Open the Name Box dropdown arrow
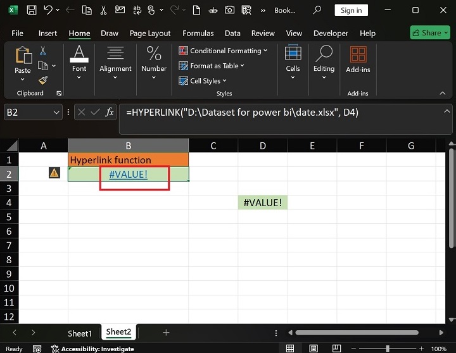Viewport: 456px width, 353px height. click(56, 112)
